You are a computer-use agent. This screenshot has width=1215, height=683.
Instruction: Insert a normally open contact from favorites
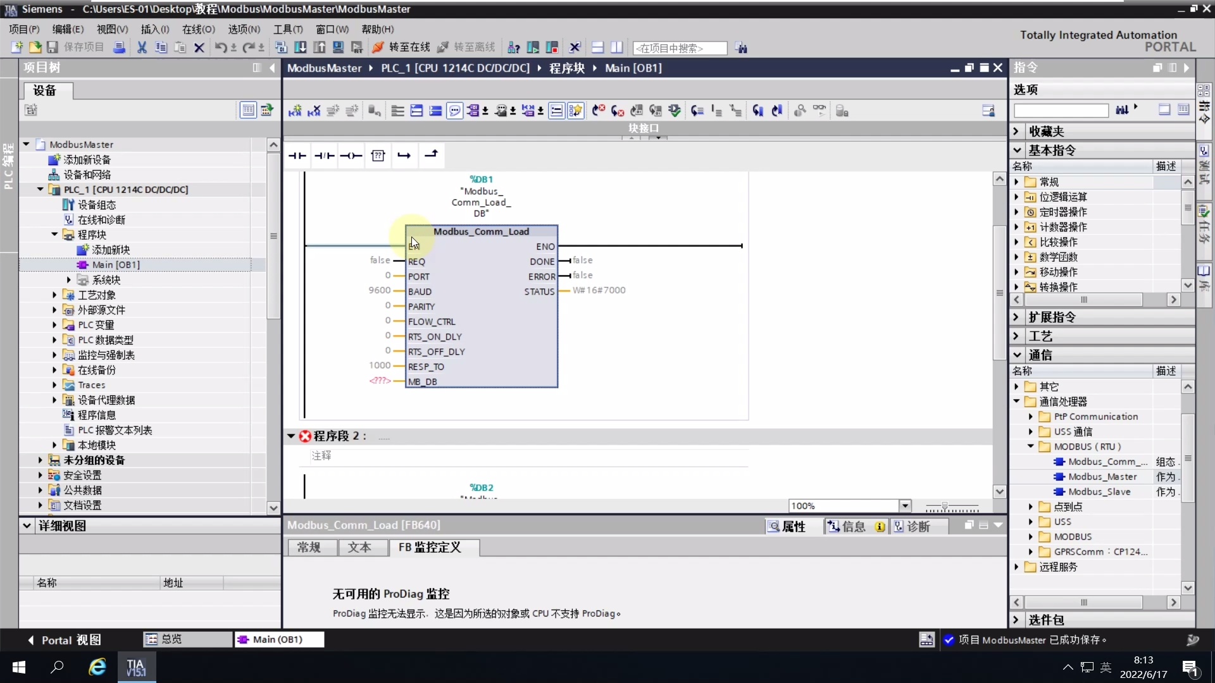coord(297,156)
